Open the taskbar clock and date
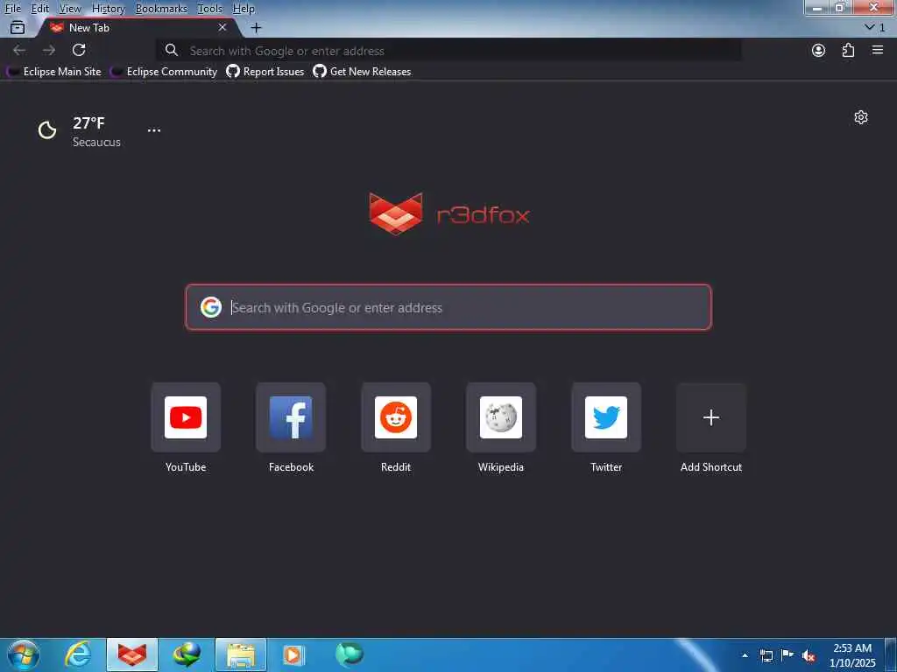The width and height of the screenshot is (897, 672). click(x=852, y=655)
